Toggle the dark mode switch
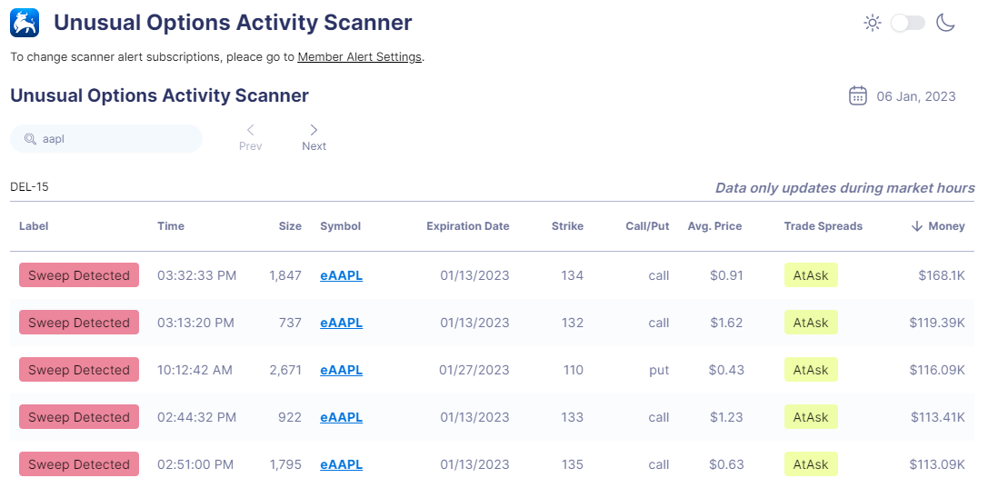The image size is (988, 488). [x=908, y=24]
